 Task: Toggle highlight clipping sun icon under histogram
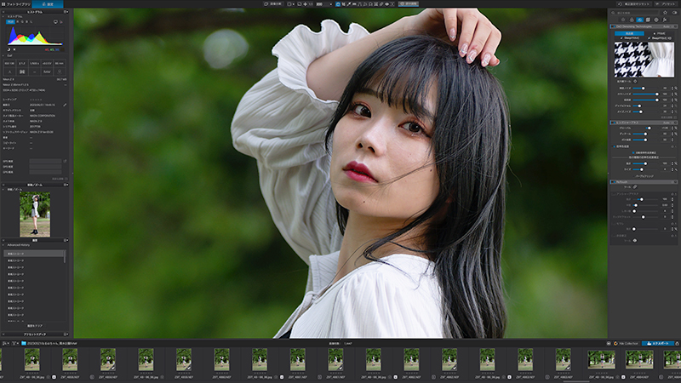[x=14, y=49]
